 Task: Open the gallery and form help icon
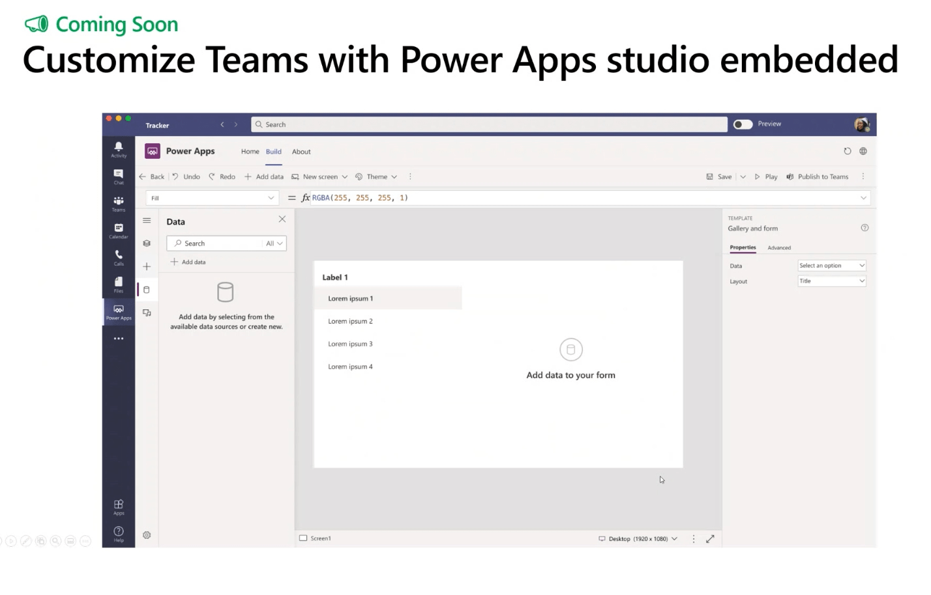pyautogui.click(x=864, y=228)
